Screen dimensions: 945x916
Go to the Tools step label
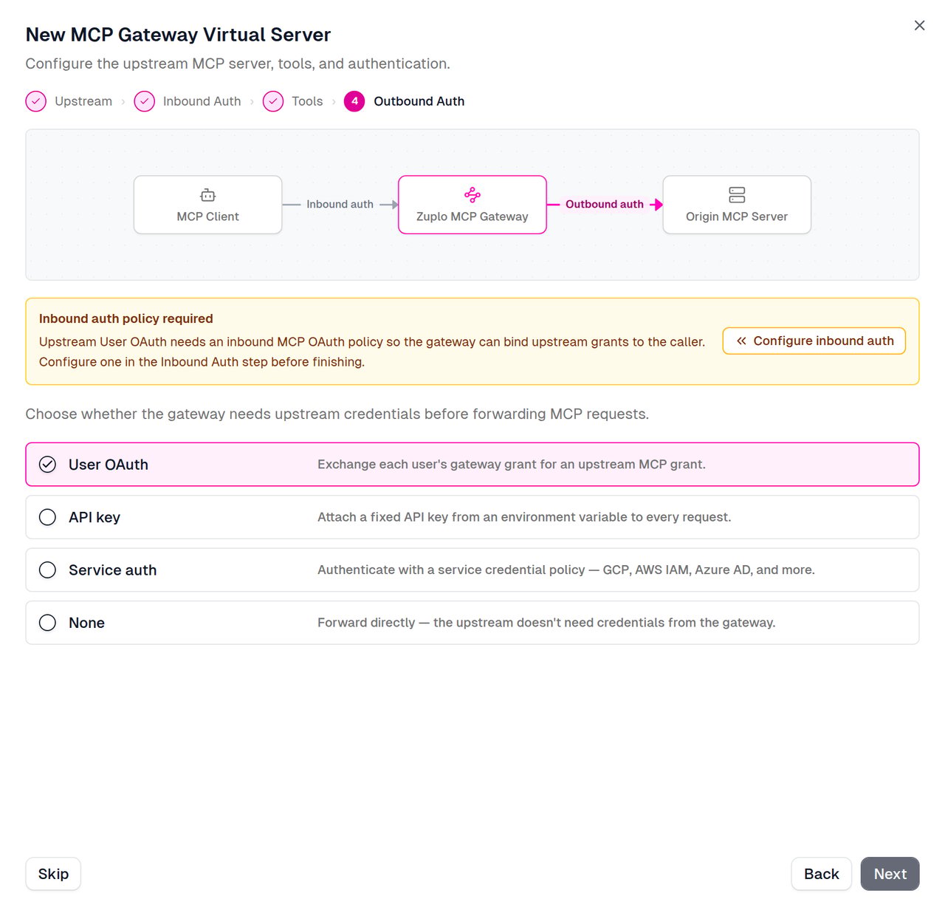tap(307, 101)
